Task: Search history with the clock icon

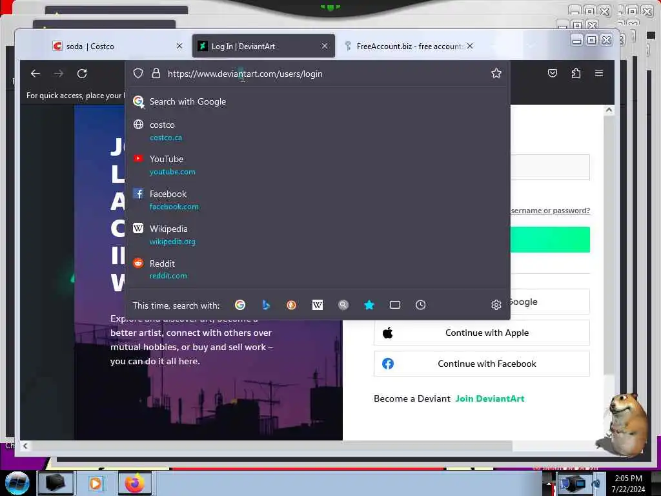Action: (x=420, y=305)
